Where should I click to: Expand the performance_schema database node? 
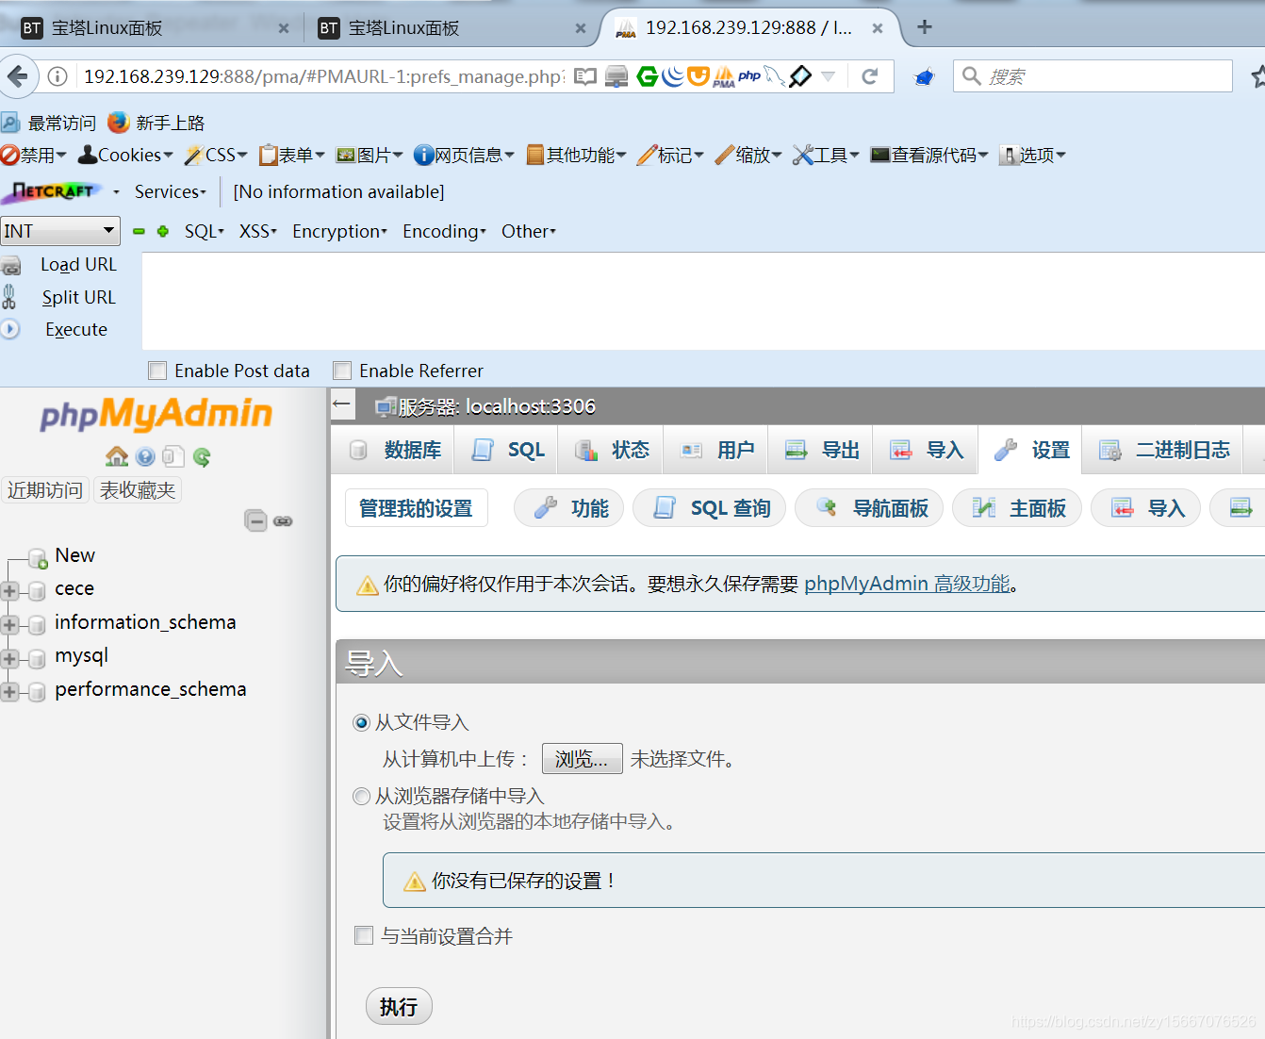pyautogui.click(x=9, y=692)
